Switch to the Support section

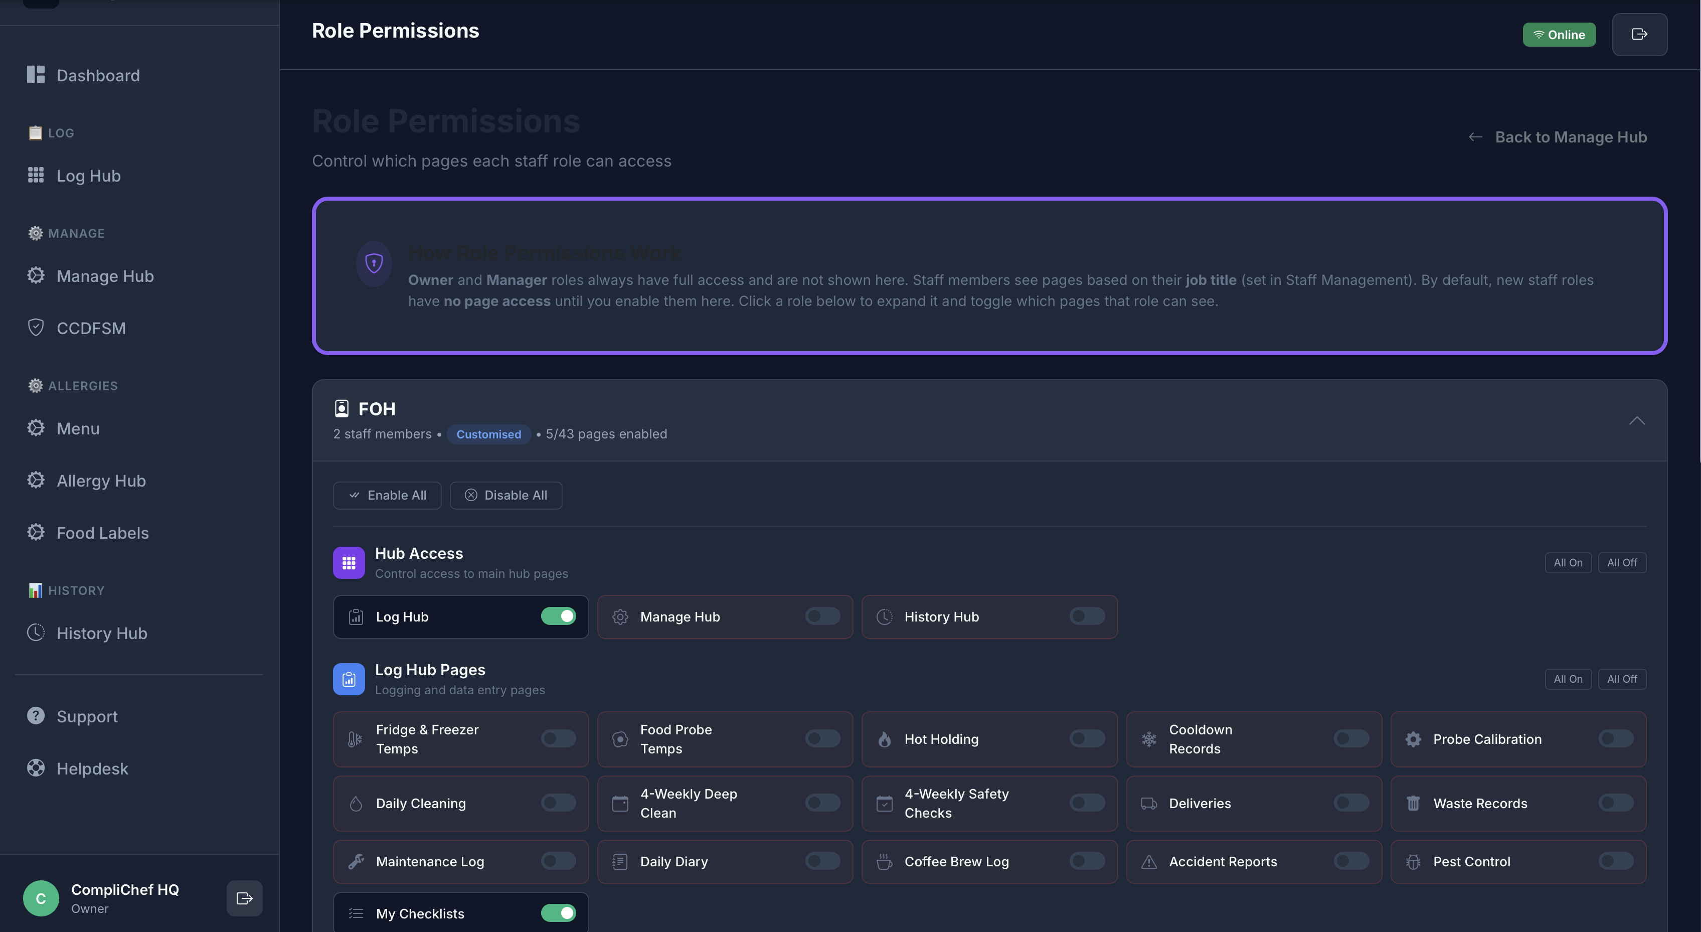(x=86, y=716)
